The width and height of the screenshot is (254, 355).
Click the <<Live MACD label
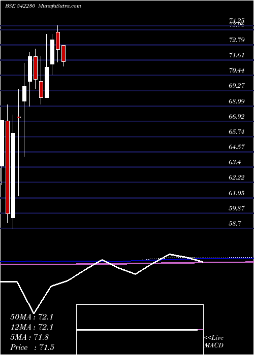214,342
